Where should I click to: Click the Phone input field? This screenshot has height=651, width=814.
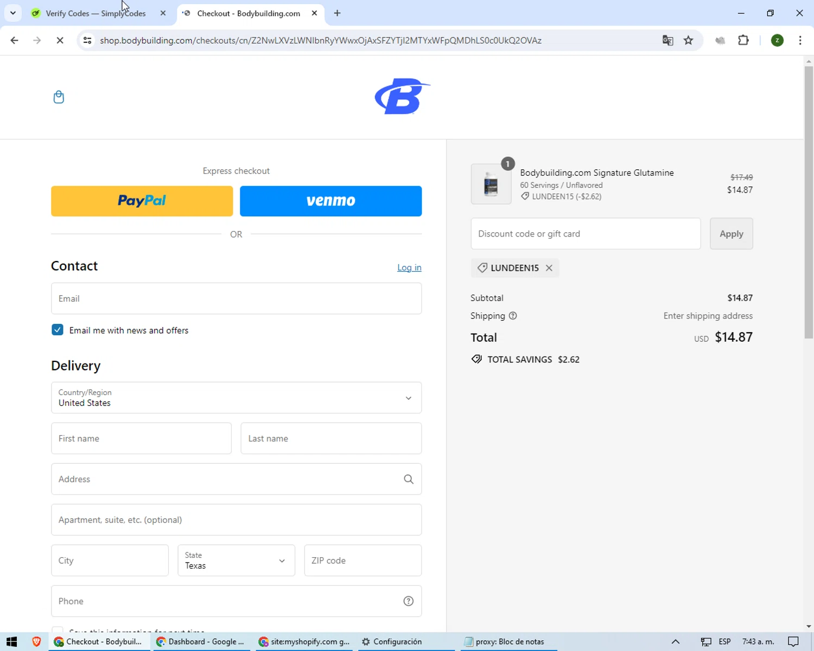(x=236, y=601)
